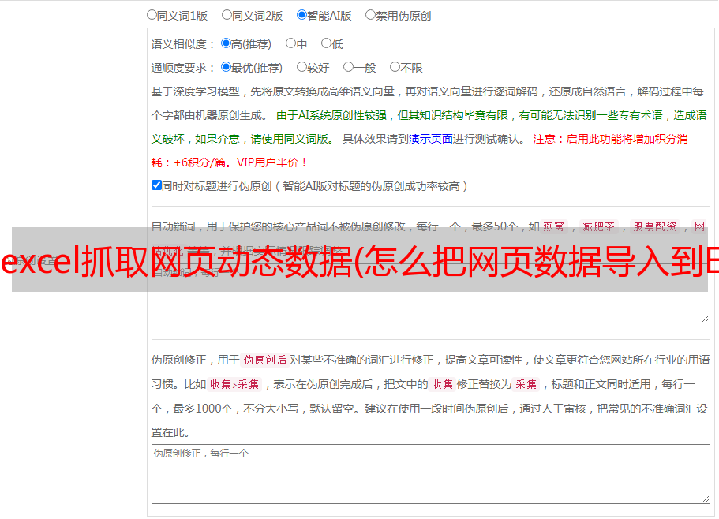Set 通顺度要求 to 一般
The image size is (719, 519).
click(x=349, y=67)
